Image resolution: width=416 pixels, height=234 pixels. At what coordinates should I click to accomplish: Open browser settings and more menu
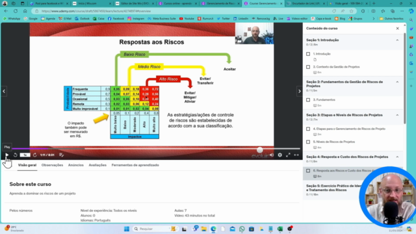pos(402,11)
